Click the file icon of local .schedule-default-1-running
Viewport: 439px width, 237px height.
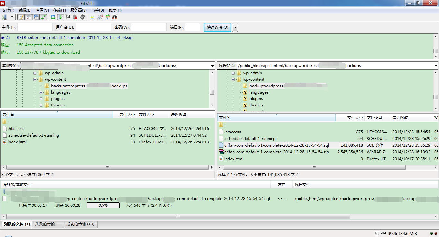[4, 135]
